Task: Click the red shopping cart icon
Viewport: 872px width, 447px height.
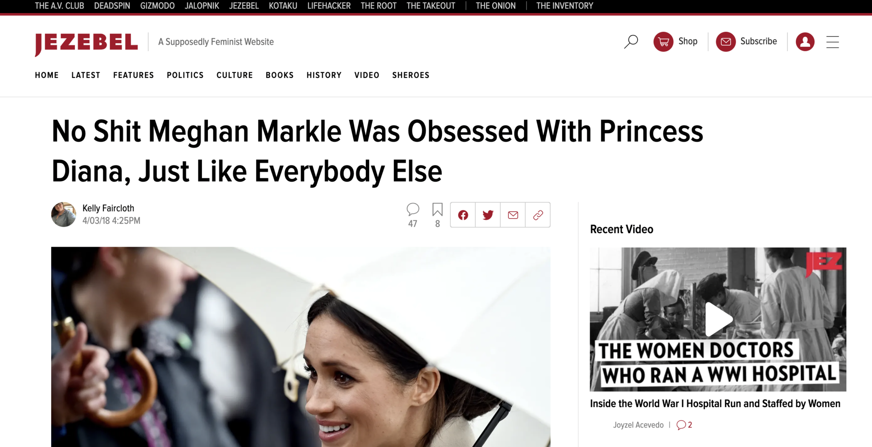Action: pos(663,42)
